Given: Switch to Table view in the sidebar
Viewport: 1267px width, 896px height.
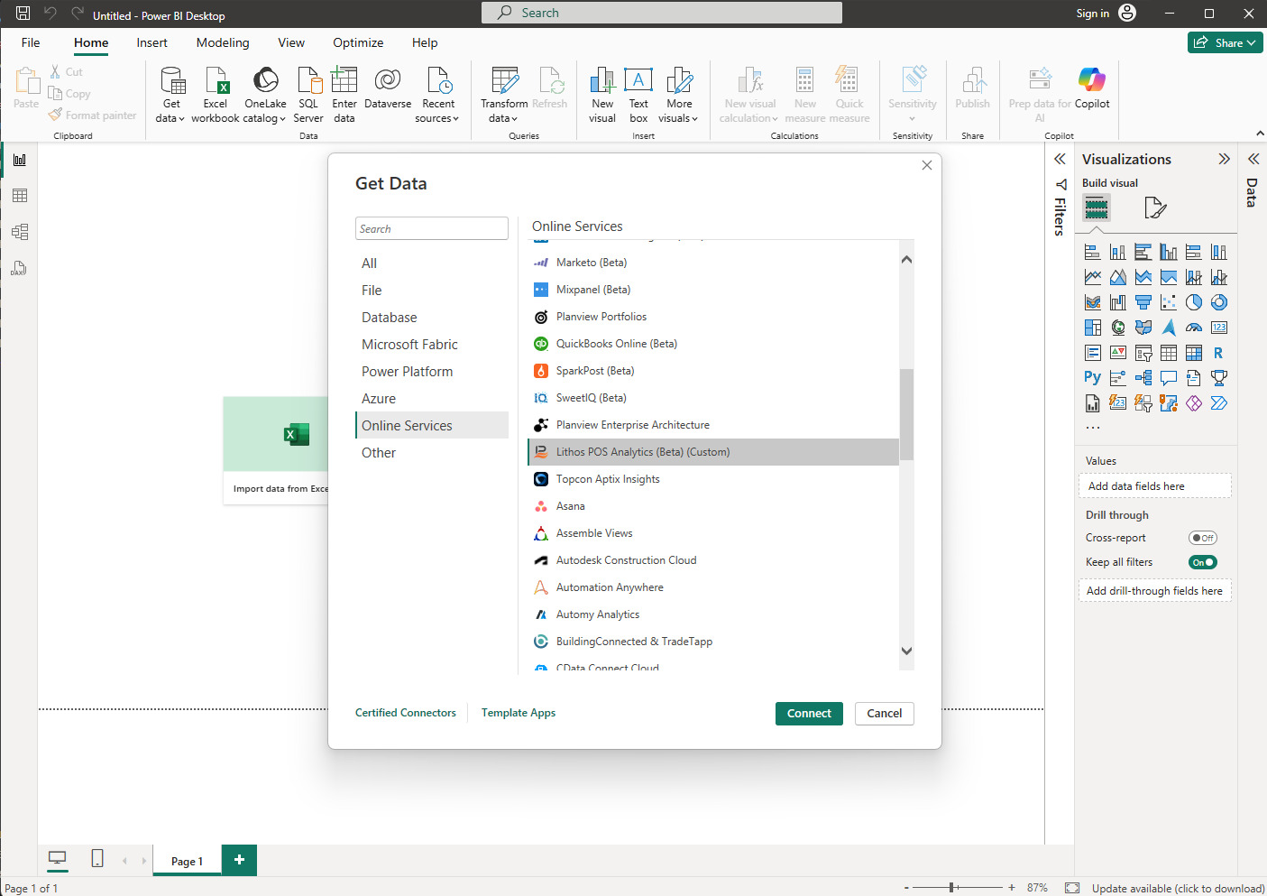Looking at the screenshot, I should pos(20,196).
